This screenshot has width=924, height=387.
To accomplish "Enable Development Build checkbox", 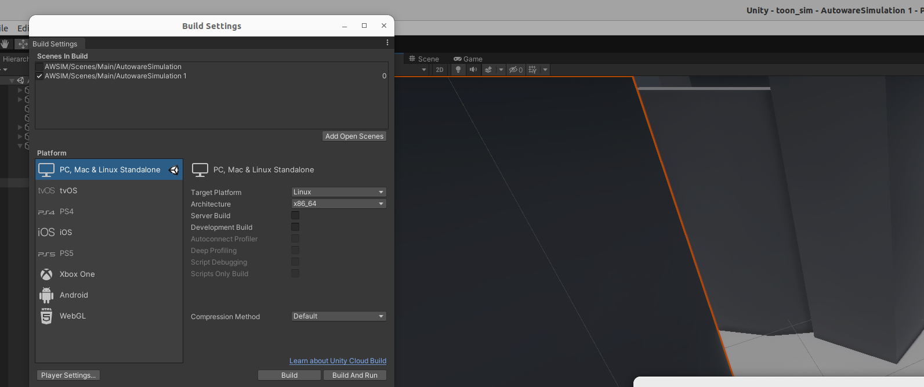I will pyautogui.click(x=295, y=227).
